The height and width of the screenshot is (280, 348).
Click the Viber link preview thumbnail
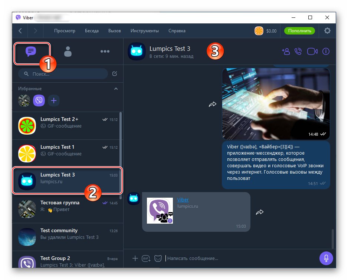[160, 211]
